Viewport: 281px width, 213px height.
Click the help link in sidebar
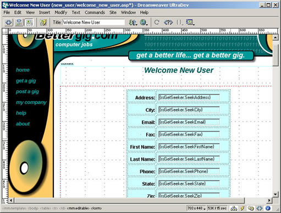tap(21, 113)
